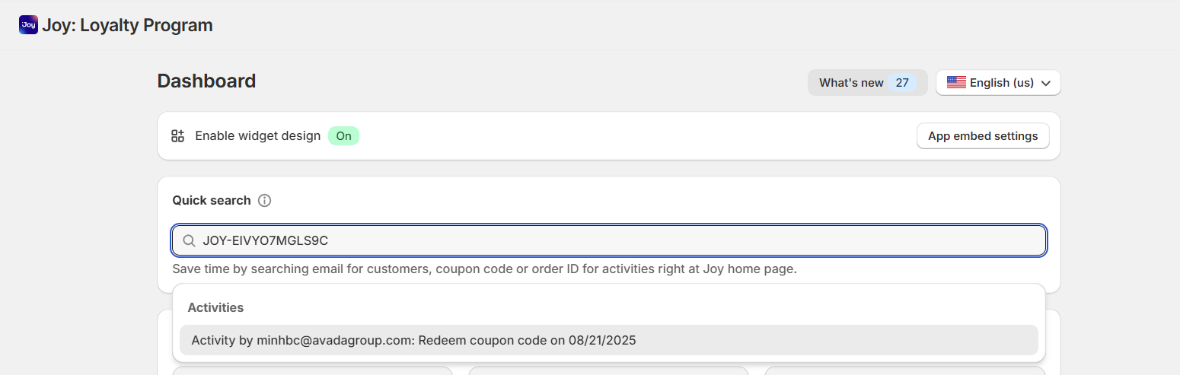Click the widget design grid icon
1180x375 pixels.
[x=178, y=136]
